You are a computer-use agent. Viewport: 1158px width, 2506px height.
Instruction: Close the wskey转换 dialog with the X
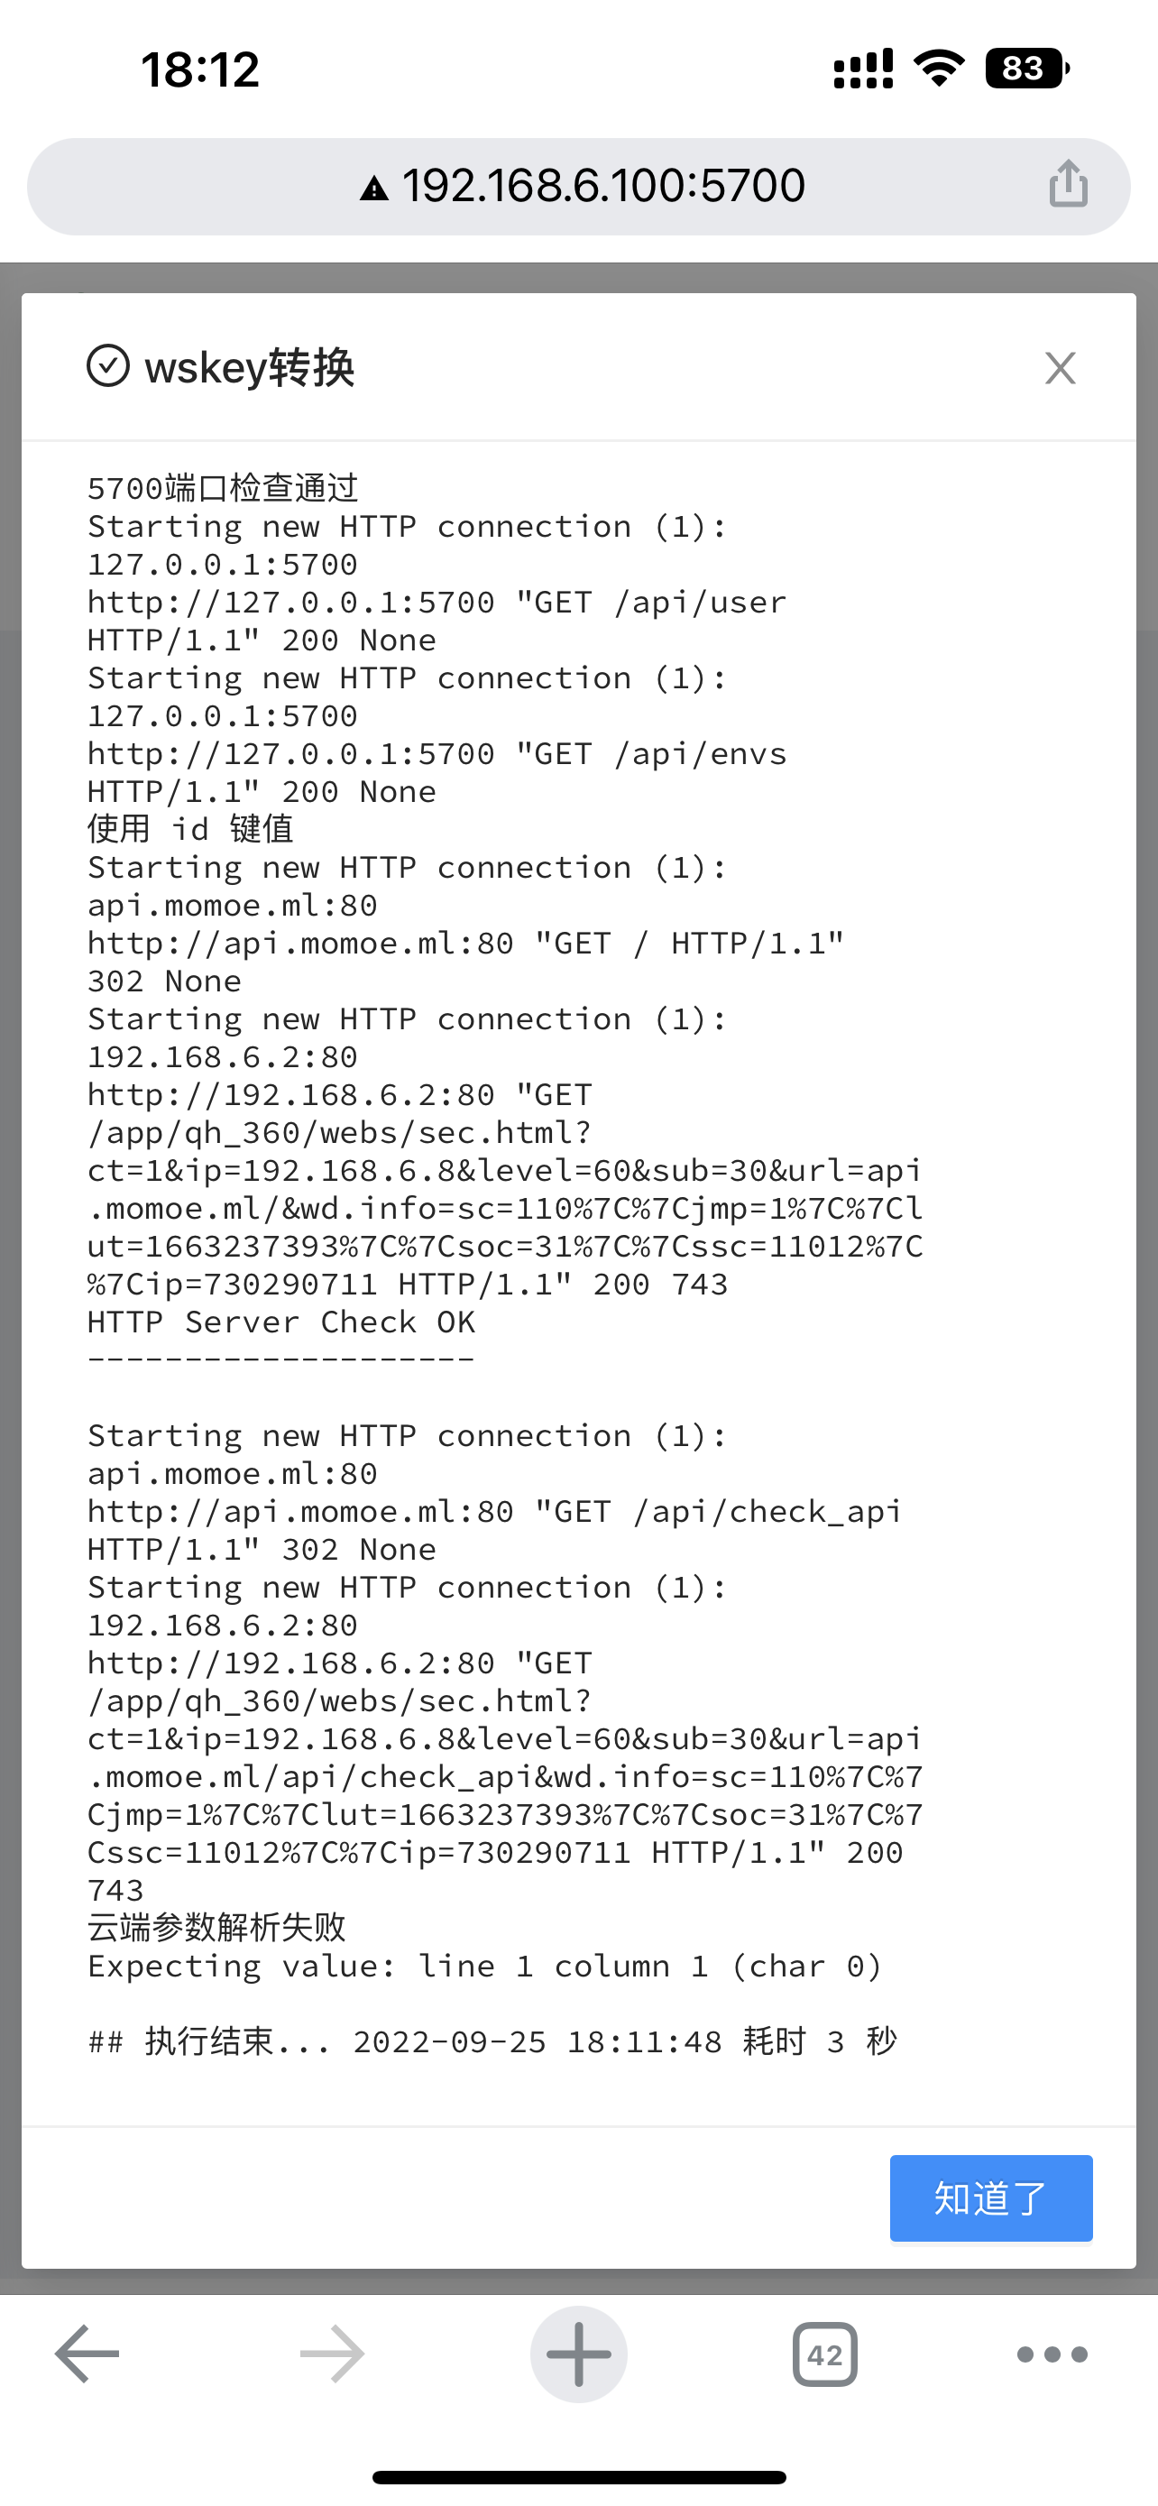point(1059,368)
